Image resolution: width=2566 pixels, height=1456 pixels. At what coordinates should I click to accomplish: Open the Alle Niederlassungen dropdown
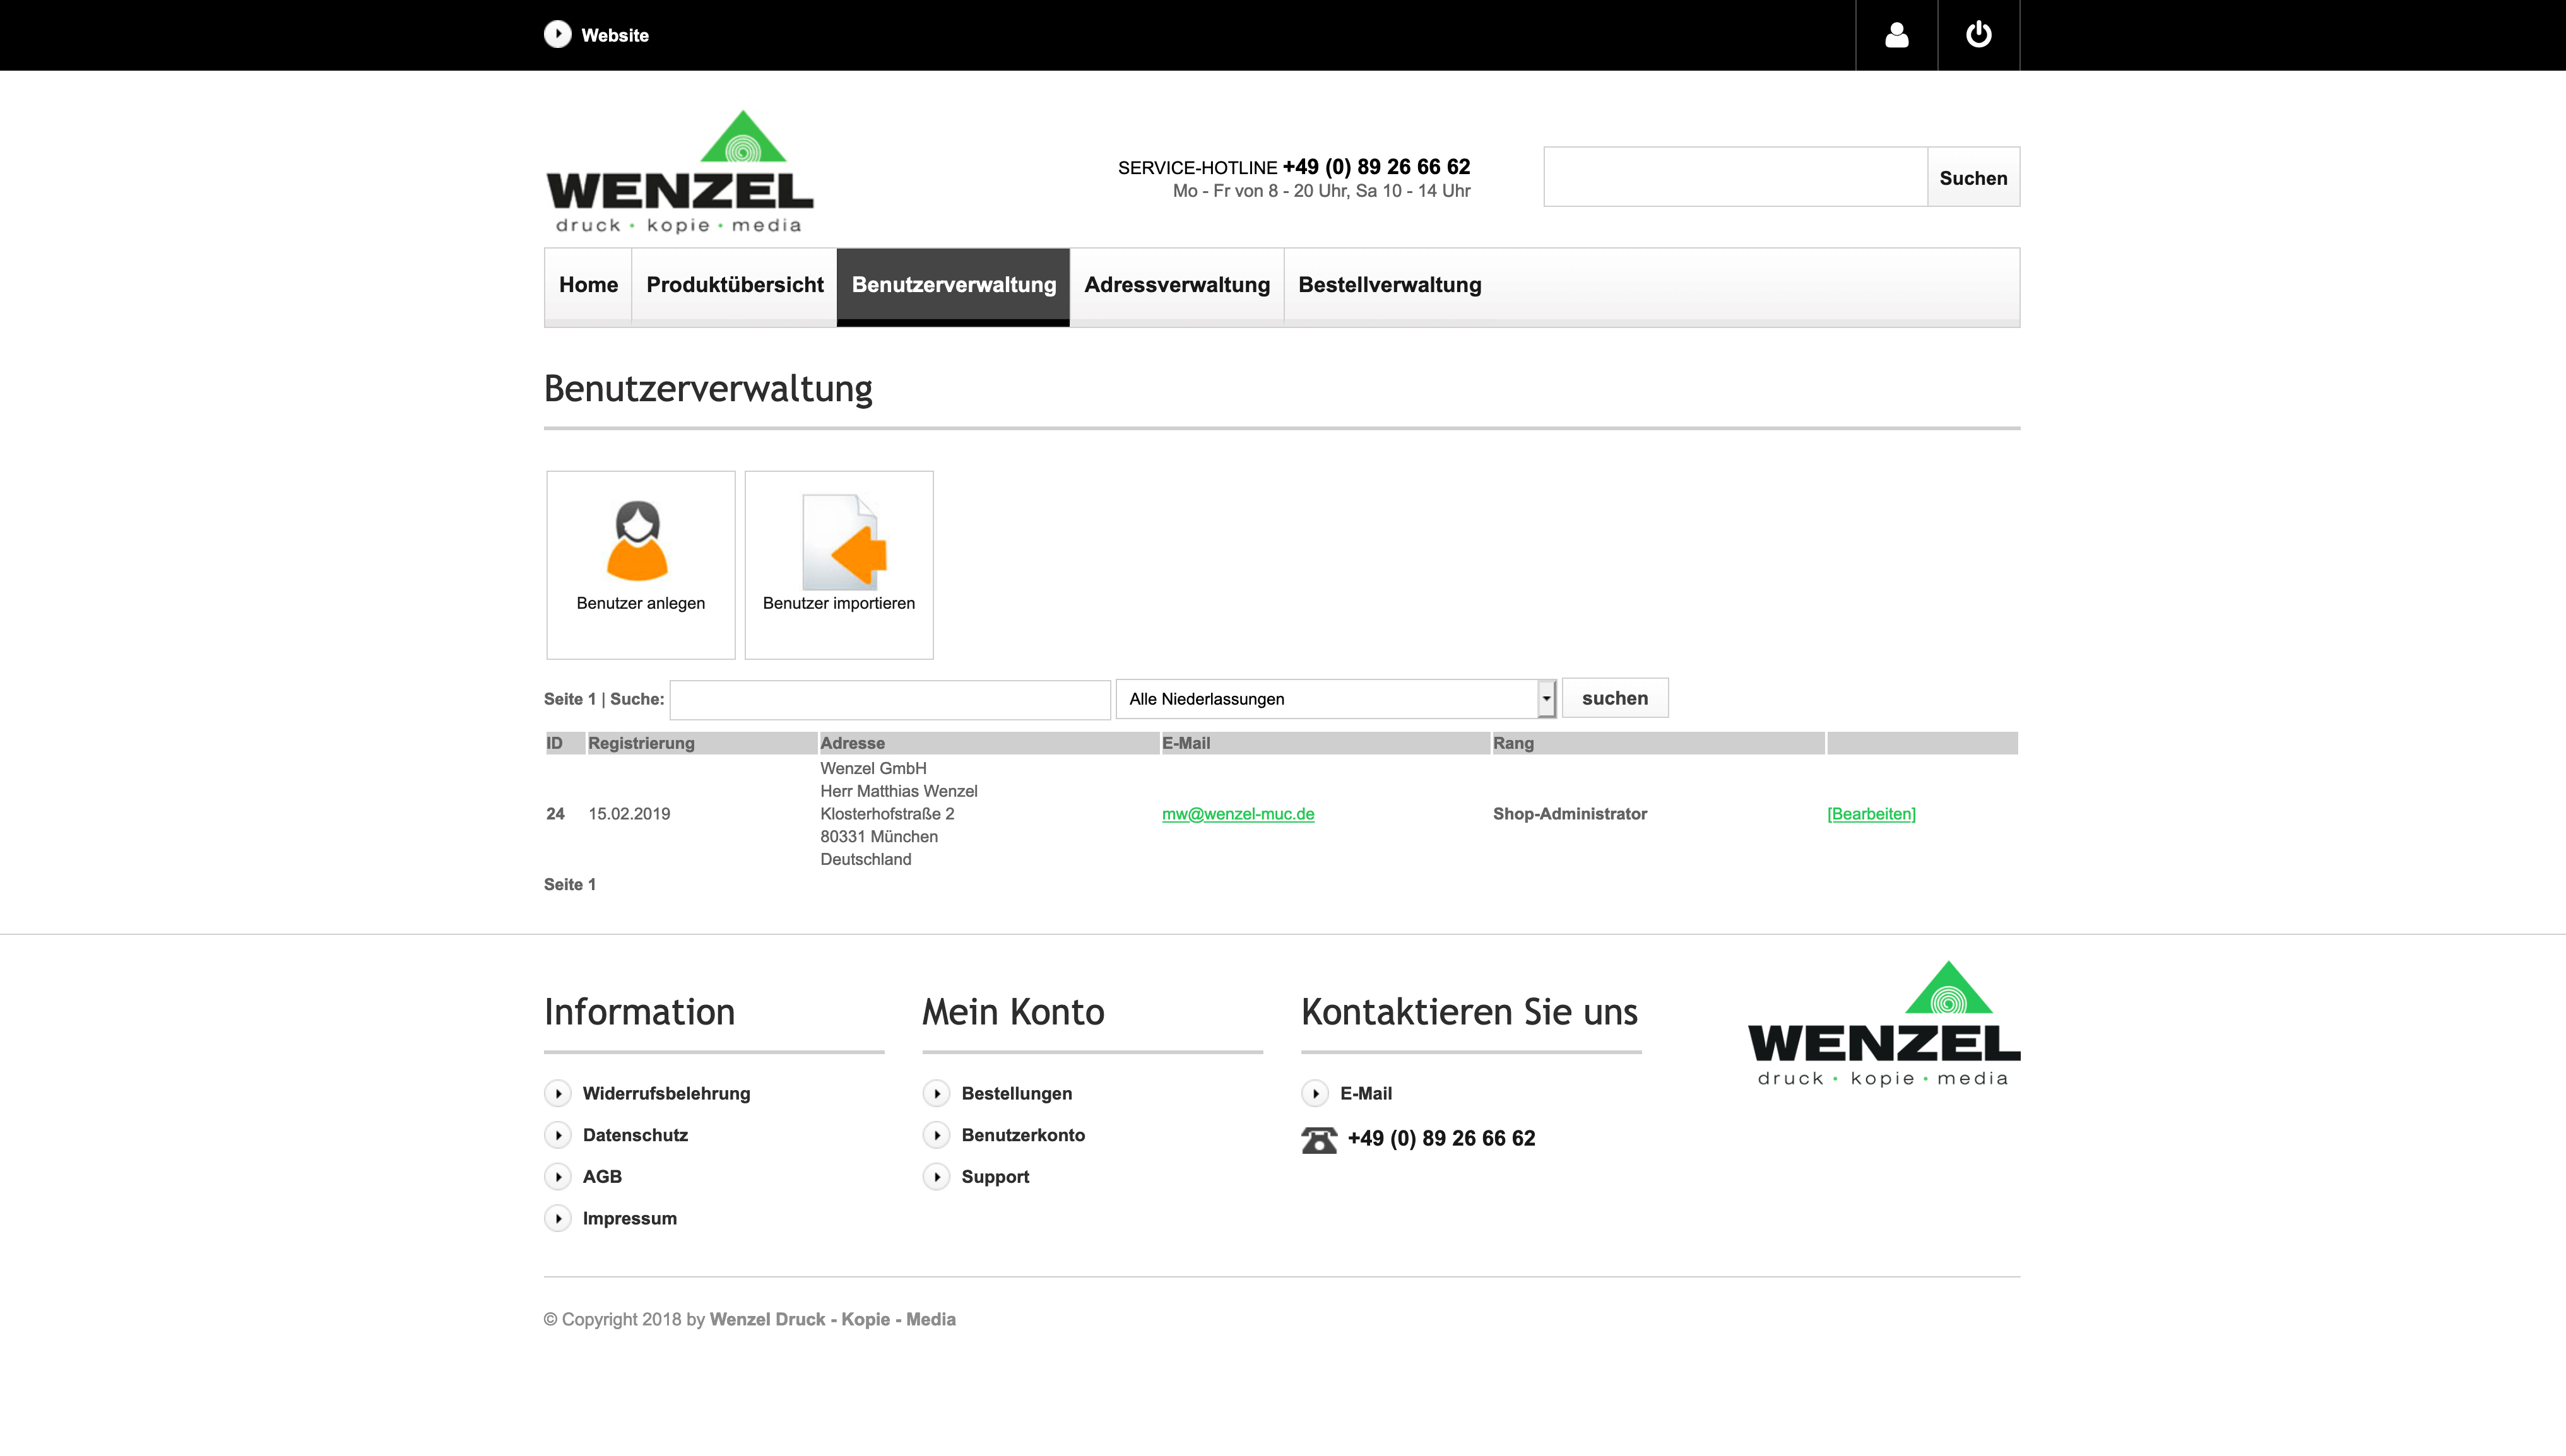[x=1330, y=698]
